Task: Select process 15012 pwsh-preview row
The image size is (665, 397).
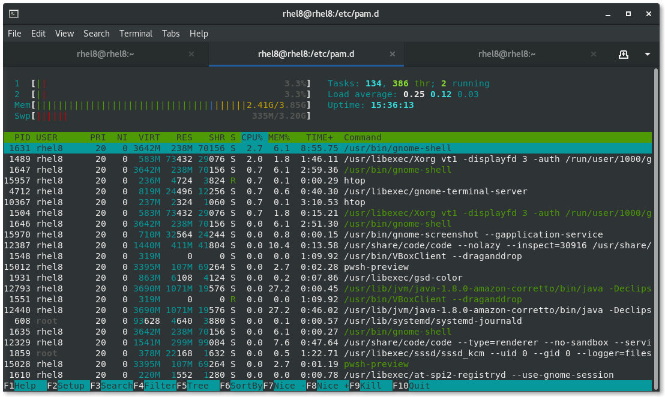Action: (328, 267)
